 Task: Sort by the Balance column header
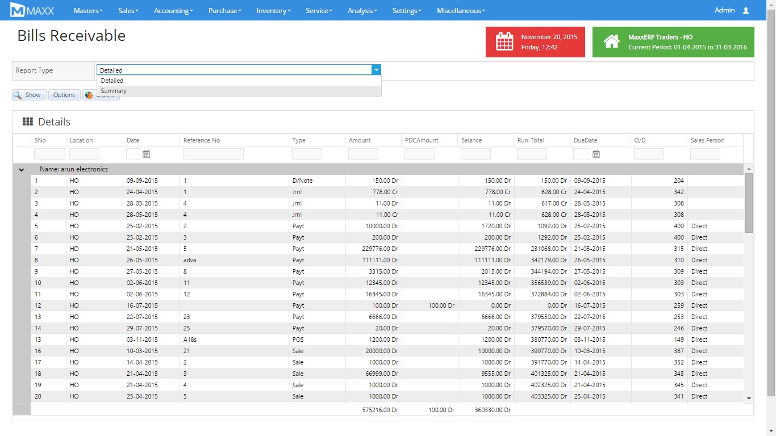click(472, 140)
